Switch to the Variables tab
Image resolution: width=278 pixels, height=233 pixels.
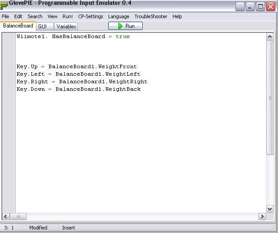(66, 27)
